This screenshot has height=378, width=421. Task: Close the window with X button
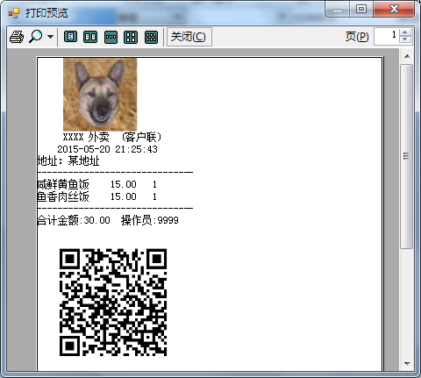[x=394, y=9]
